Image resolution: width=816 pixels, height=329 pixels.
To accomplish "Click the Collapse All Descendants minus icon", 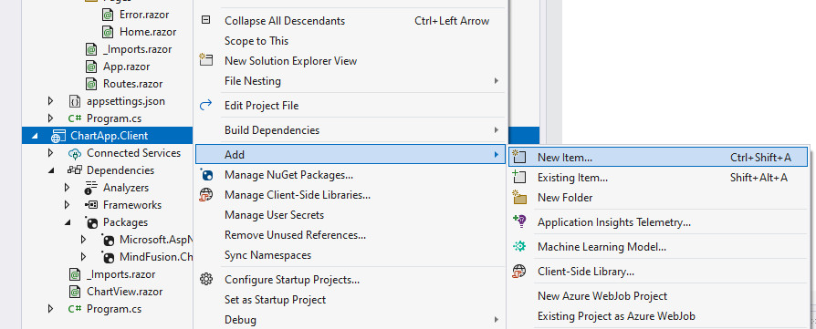I will click(206, 21).
